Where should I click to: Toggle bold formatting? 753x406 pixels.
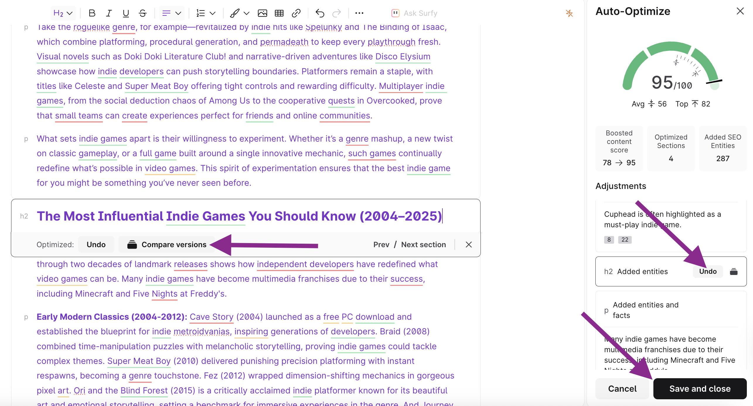[92, 13]
